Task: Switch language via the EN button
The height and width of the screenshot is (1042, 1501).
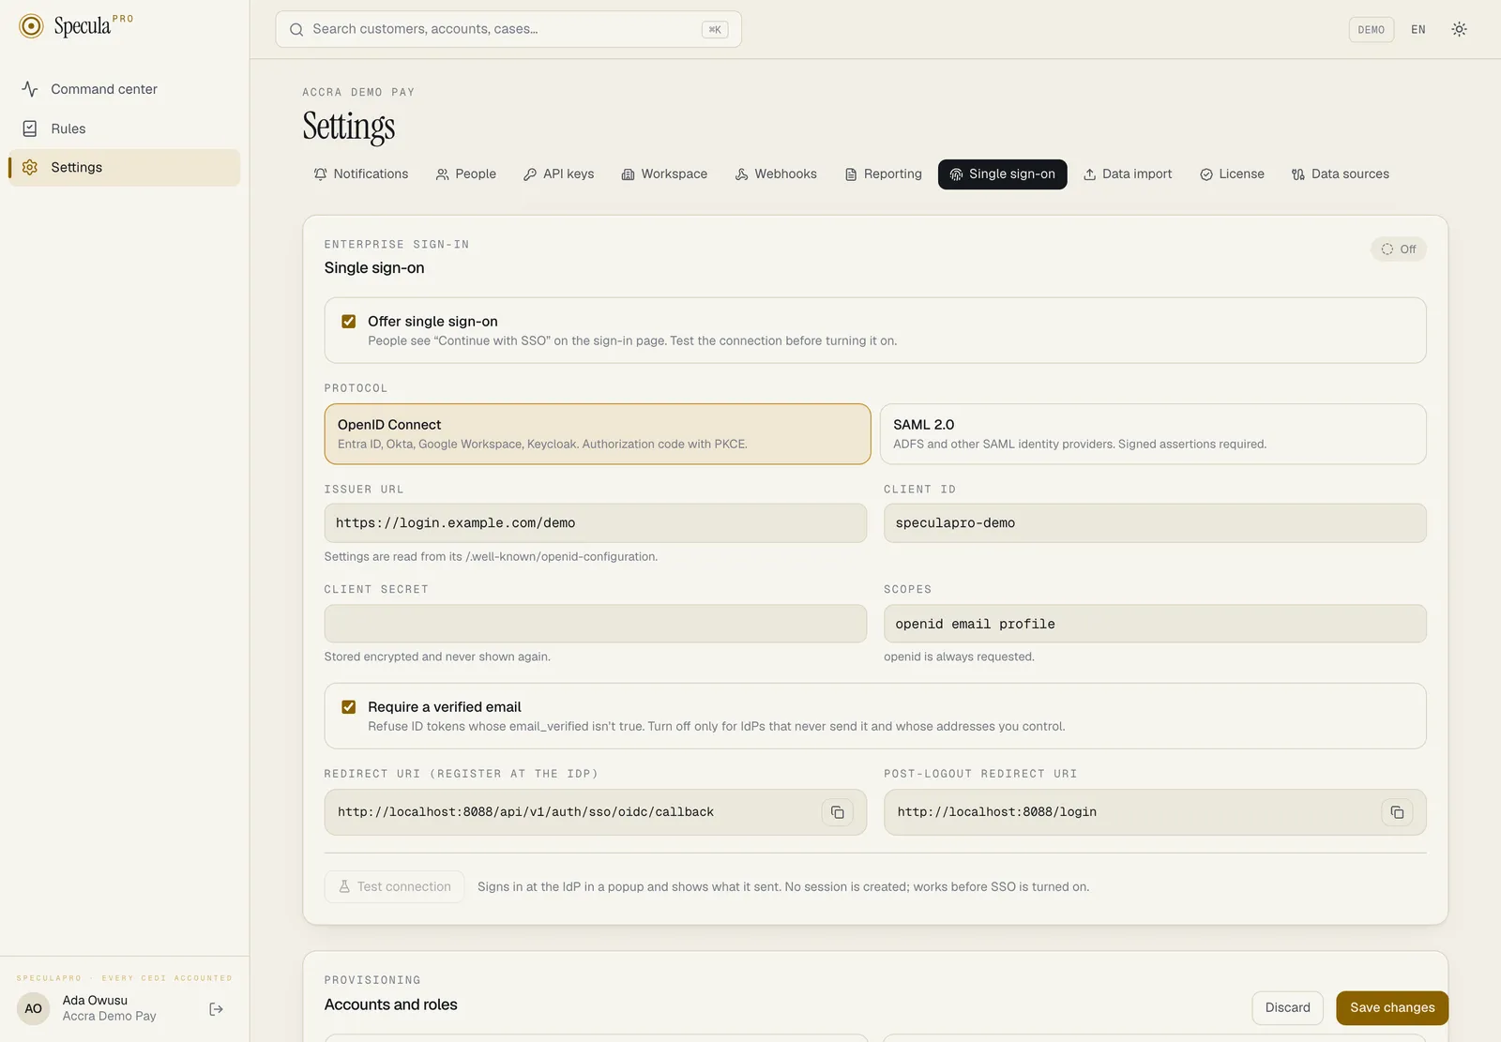Action: point(1418,30)
